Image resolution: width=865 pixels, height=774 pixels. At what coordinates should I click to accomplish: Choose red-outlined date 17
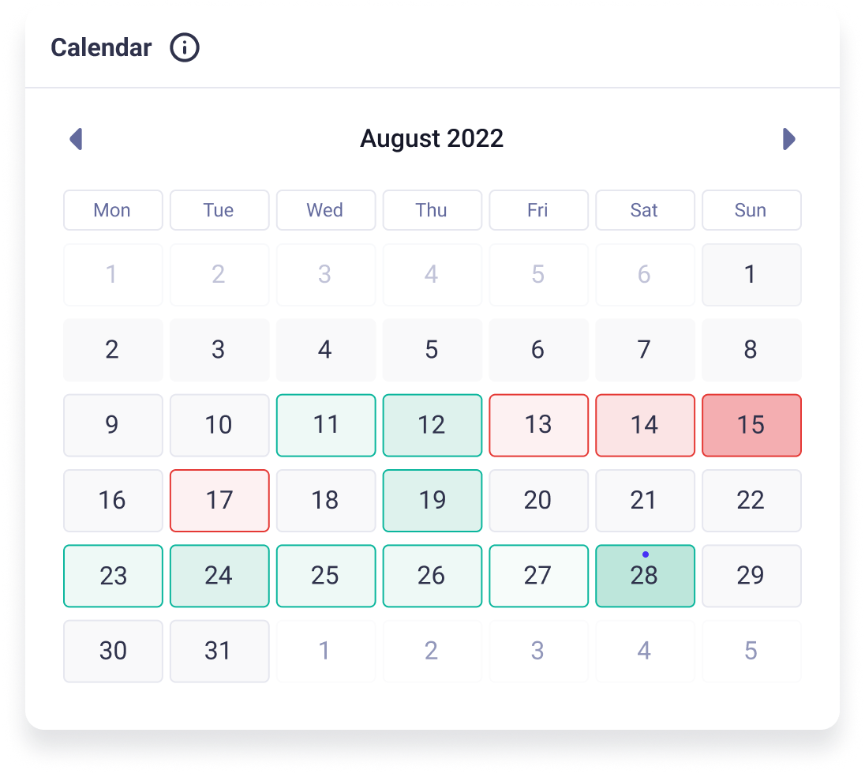click(x=219, y=501)
